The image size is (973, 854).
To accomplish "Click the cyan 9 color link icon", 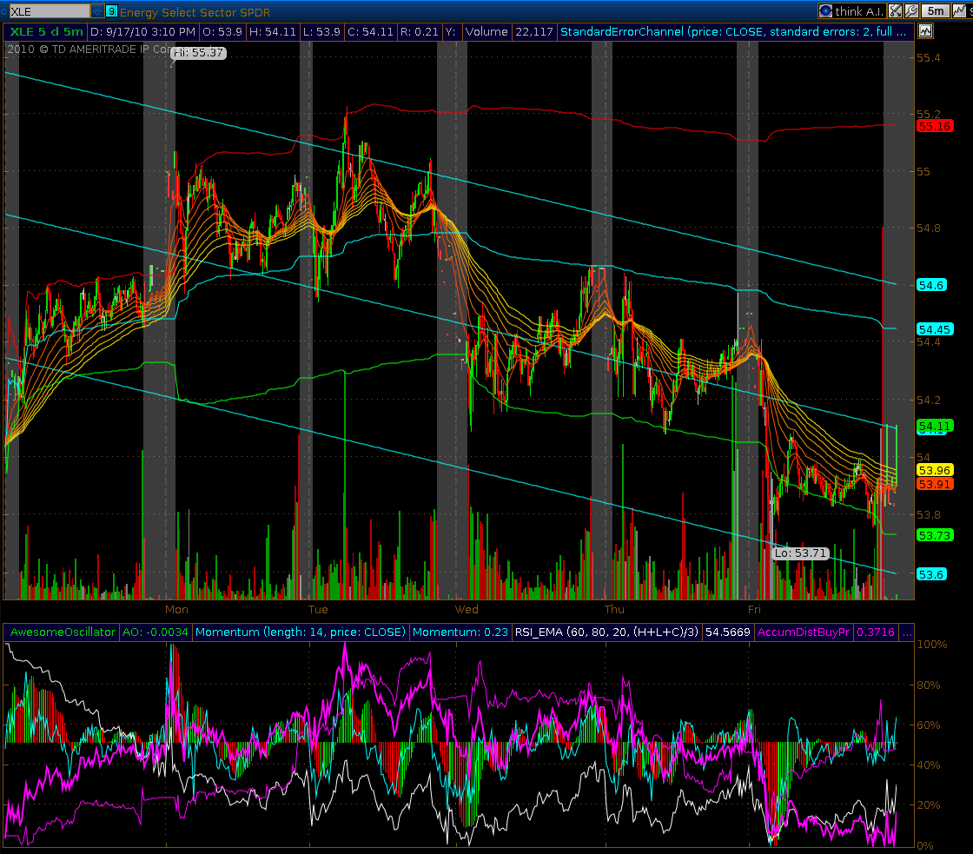I will [111, 10].
